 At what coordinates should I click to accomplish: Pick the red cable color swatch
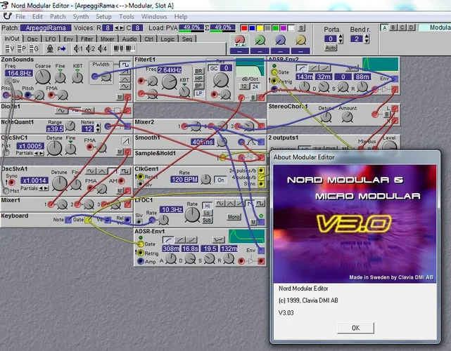[244, 28]
